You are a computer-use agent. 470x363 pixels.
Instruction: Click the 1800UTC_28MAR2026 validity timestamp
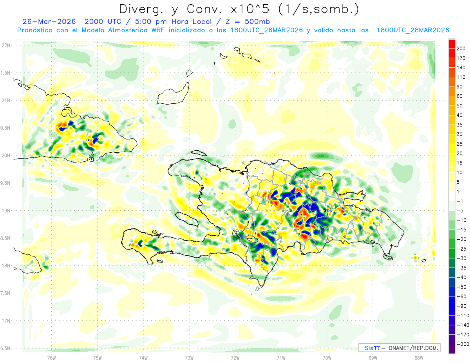tap(413, 30)
